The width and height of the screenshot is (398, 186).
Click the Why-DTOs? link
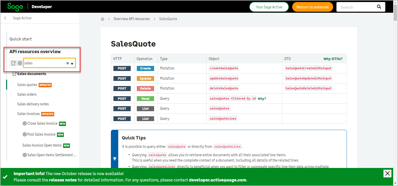click(333, 59)
